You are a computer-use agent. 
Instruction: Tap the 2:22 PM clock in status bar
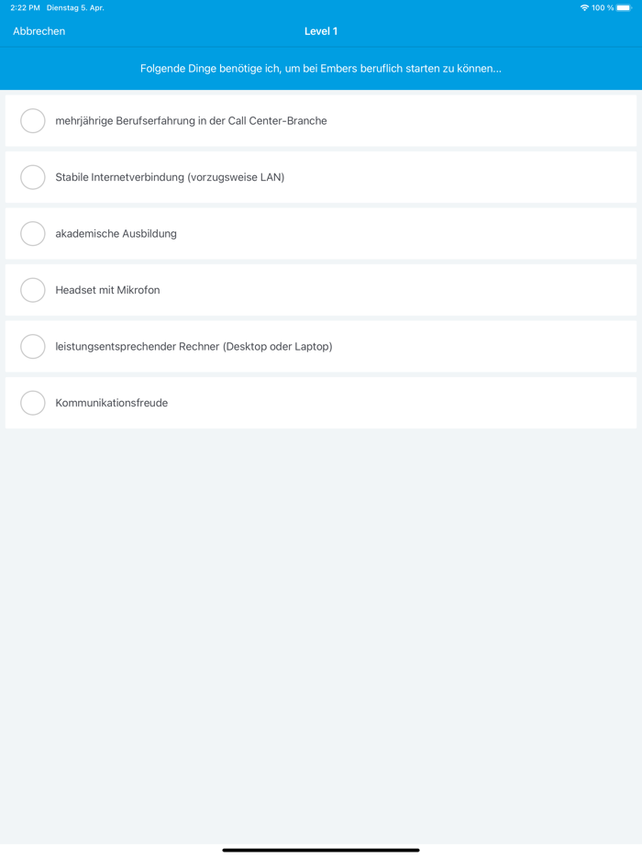[x=25, y=8]
